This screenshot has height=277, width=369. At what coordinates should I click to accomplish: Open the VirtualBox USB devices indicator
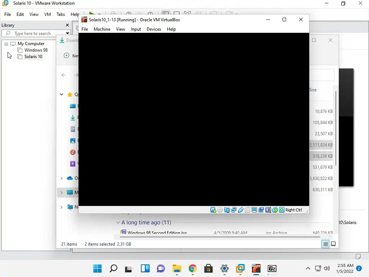[x=240, y=210]
